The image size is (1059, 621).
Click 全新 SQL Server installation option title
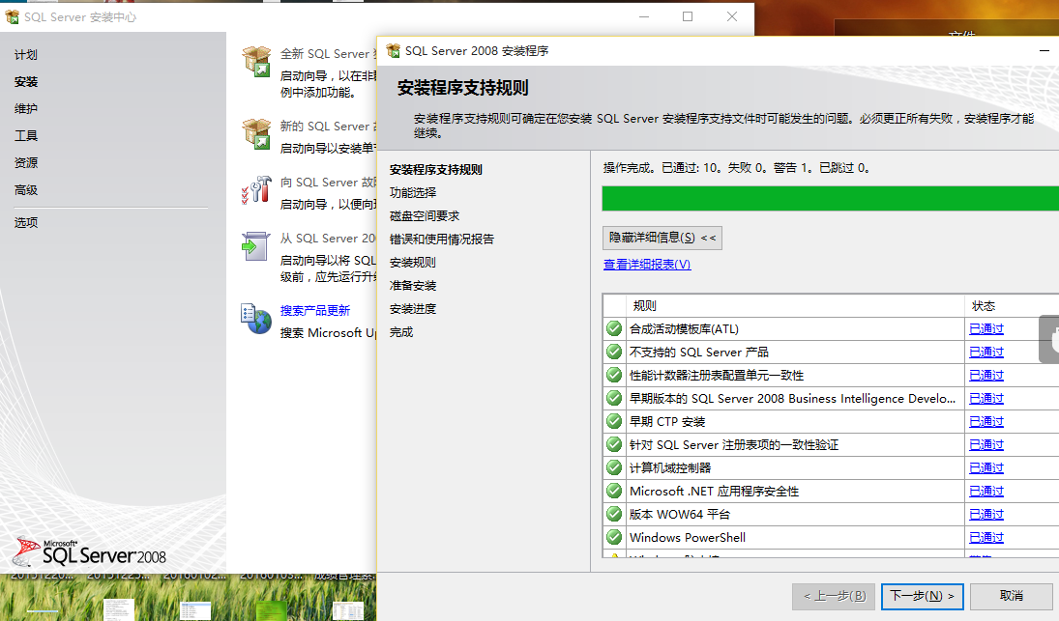click(x=328, y=53)
